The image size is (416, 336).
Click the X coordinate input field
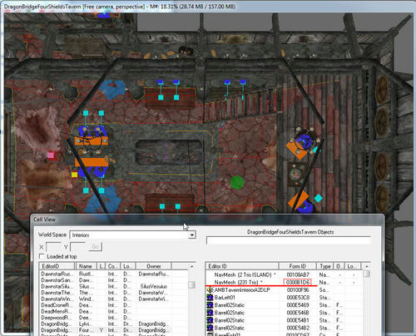coord(53,246)
